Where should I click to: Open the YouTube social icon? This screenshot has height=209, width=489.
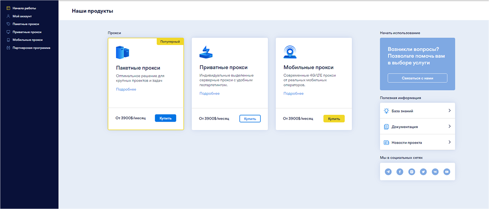click(447, 172)
